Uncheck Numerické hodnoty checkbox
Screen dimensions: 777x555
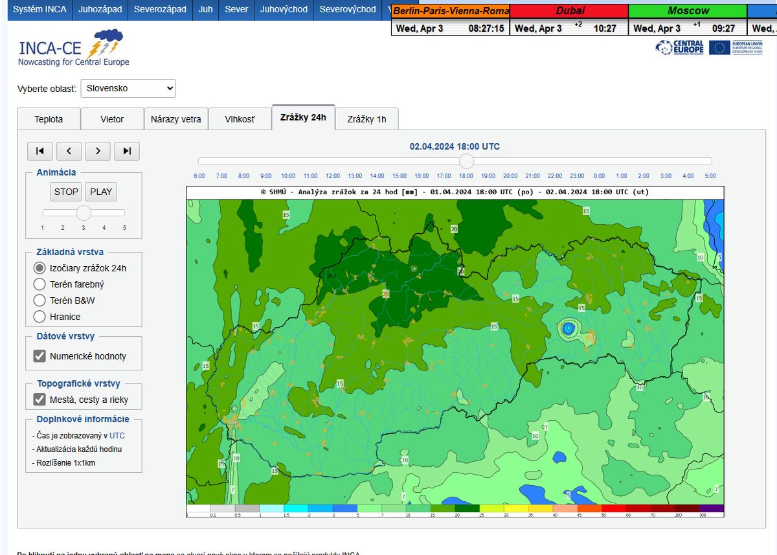39,356
